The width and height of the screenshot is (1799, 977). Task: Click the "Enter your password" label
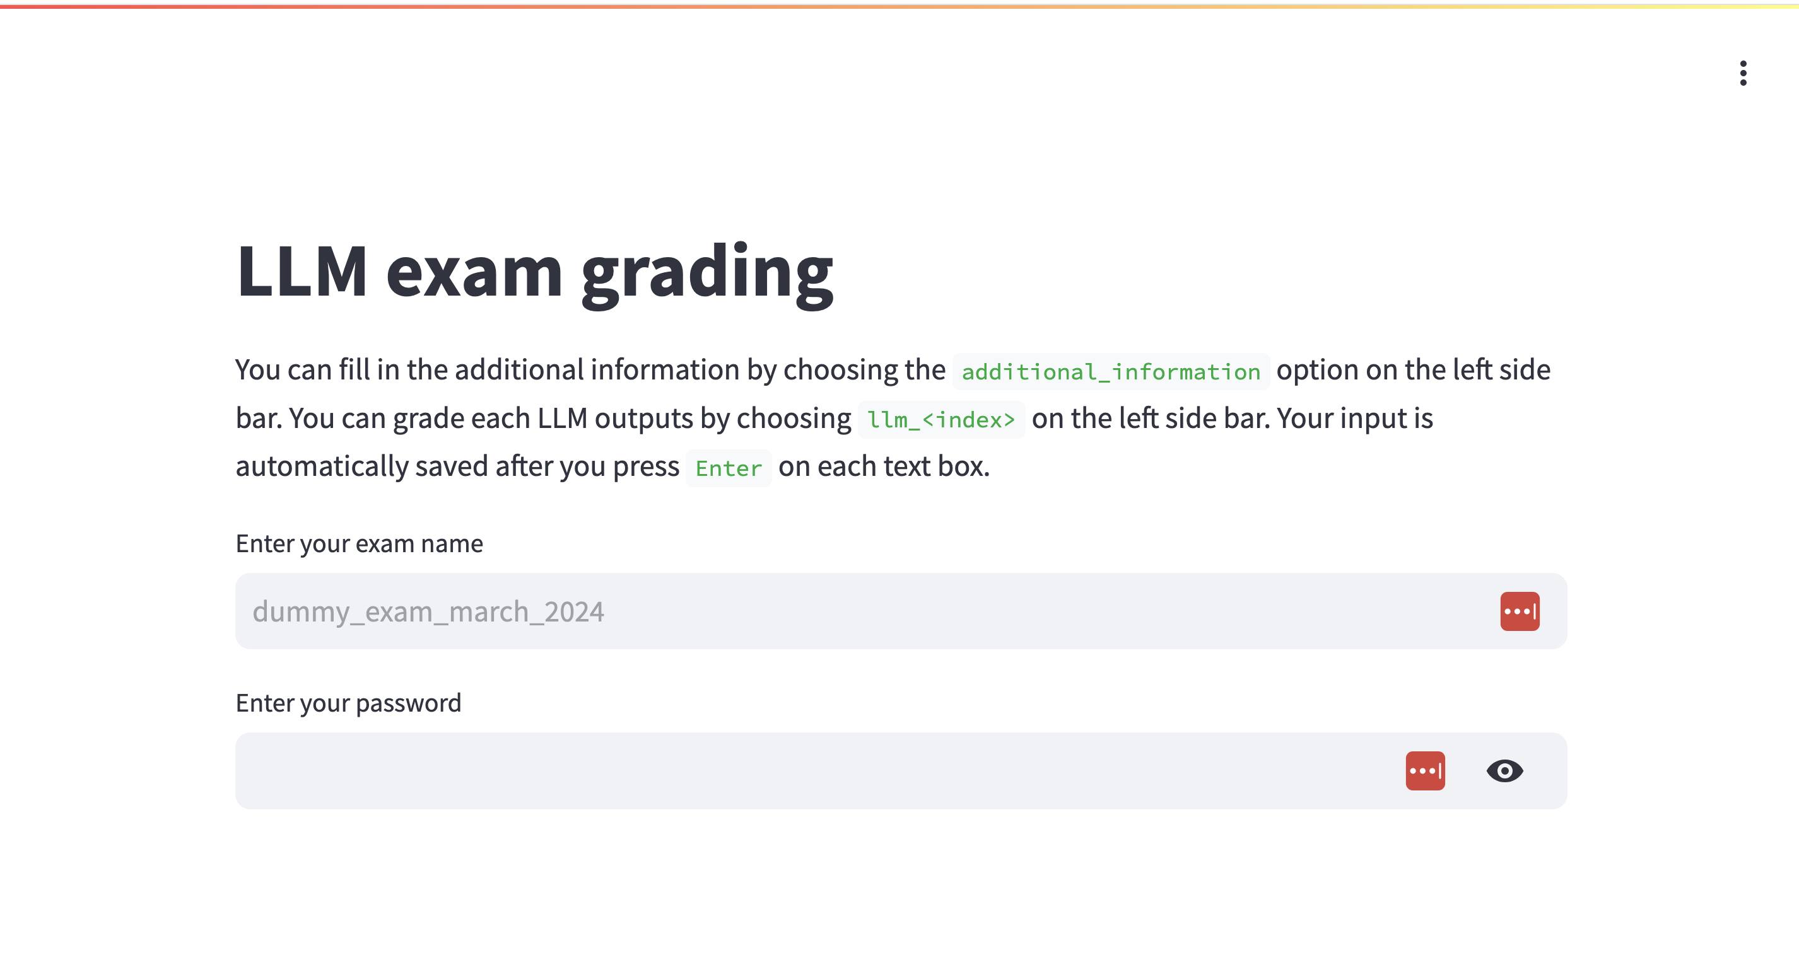click(x=348, y=703)
